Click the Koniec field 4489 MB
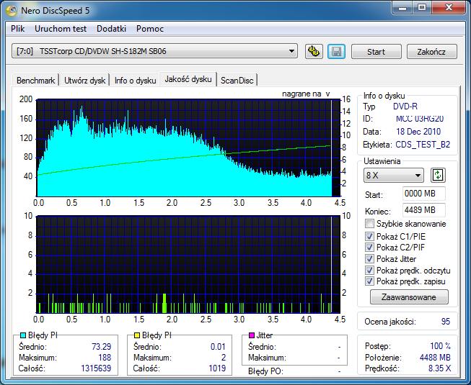The image size is (471, 385). tap(424, 210)
